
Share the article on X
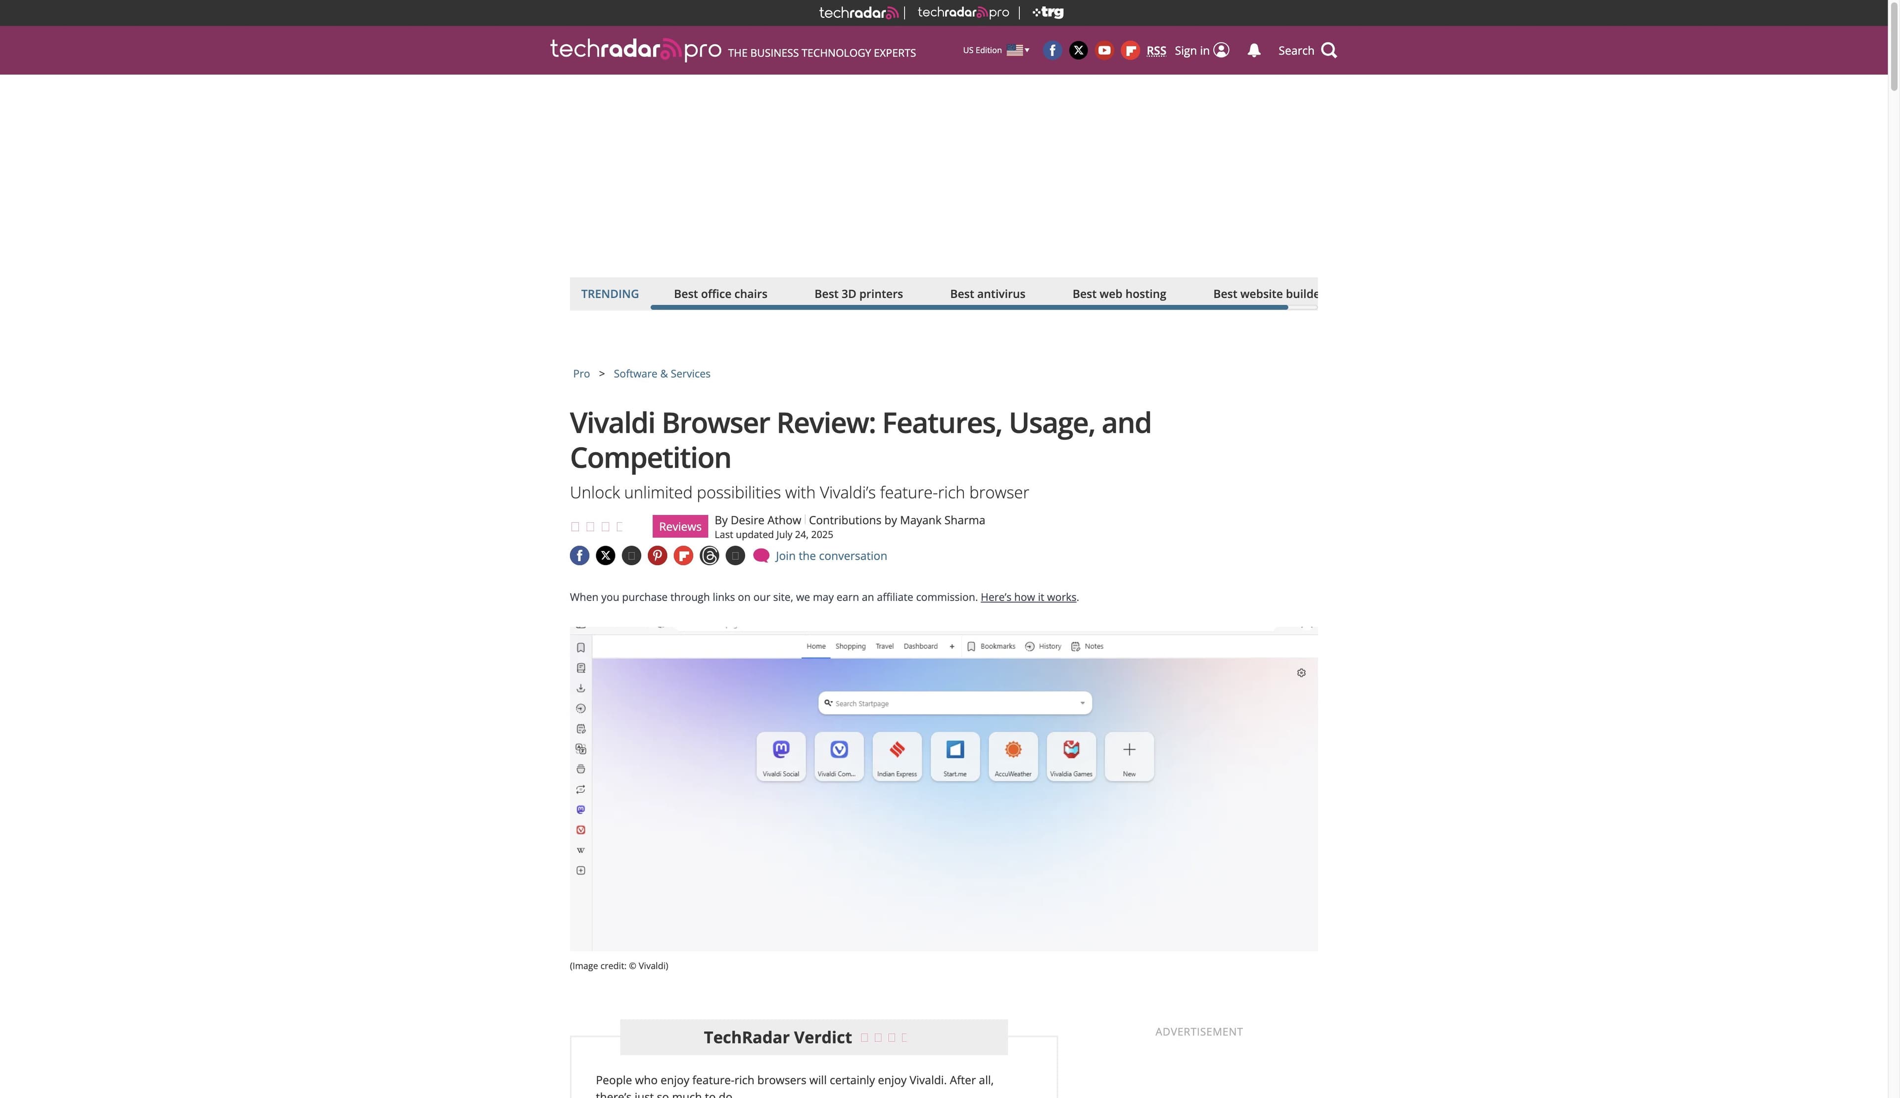606,555
